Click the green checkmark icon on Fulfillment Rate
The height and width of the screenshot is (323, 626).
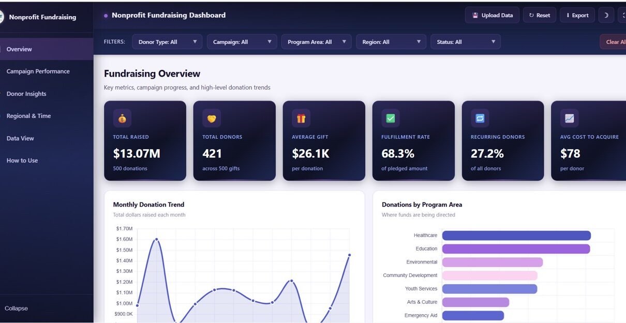pos(391,119)
